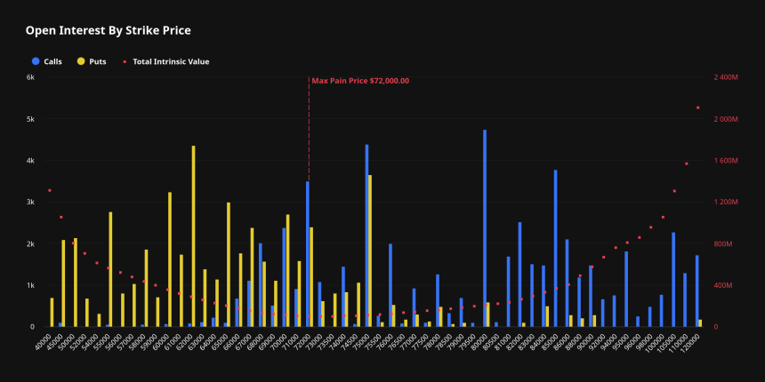Select the tall yellow put bar at 62000
This screenshot has width=765, height=382.
tap(193, 236)
